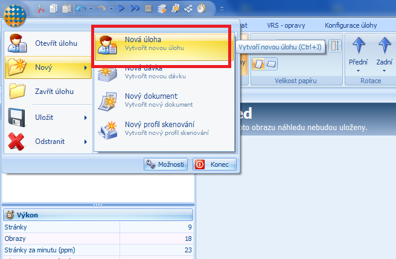Click the new batch icon in quick toolbar
Image resolution: width=396 pixels, height=259 pixels.
click(x=162, y=9)
